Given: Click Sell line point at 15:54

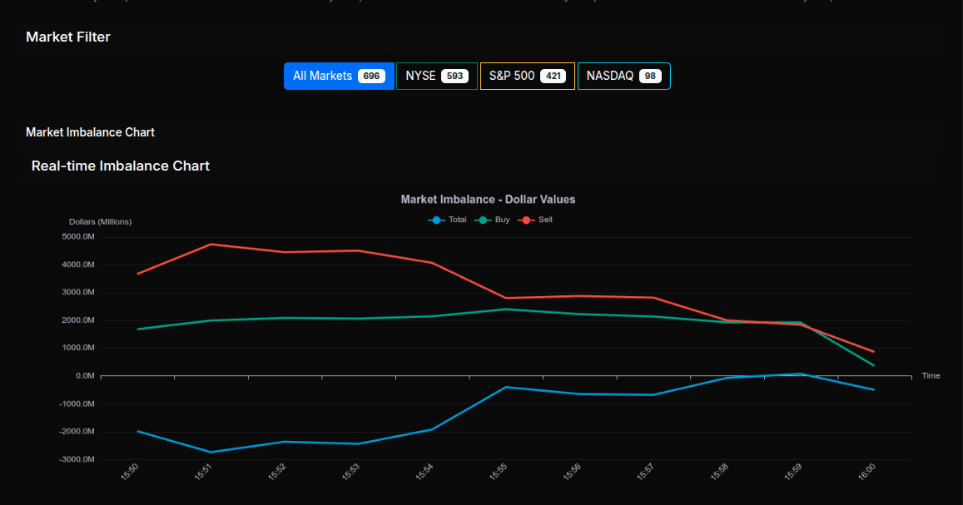Looking at the screenshot, I should coord(432,263).
